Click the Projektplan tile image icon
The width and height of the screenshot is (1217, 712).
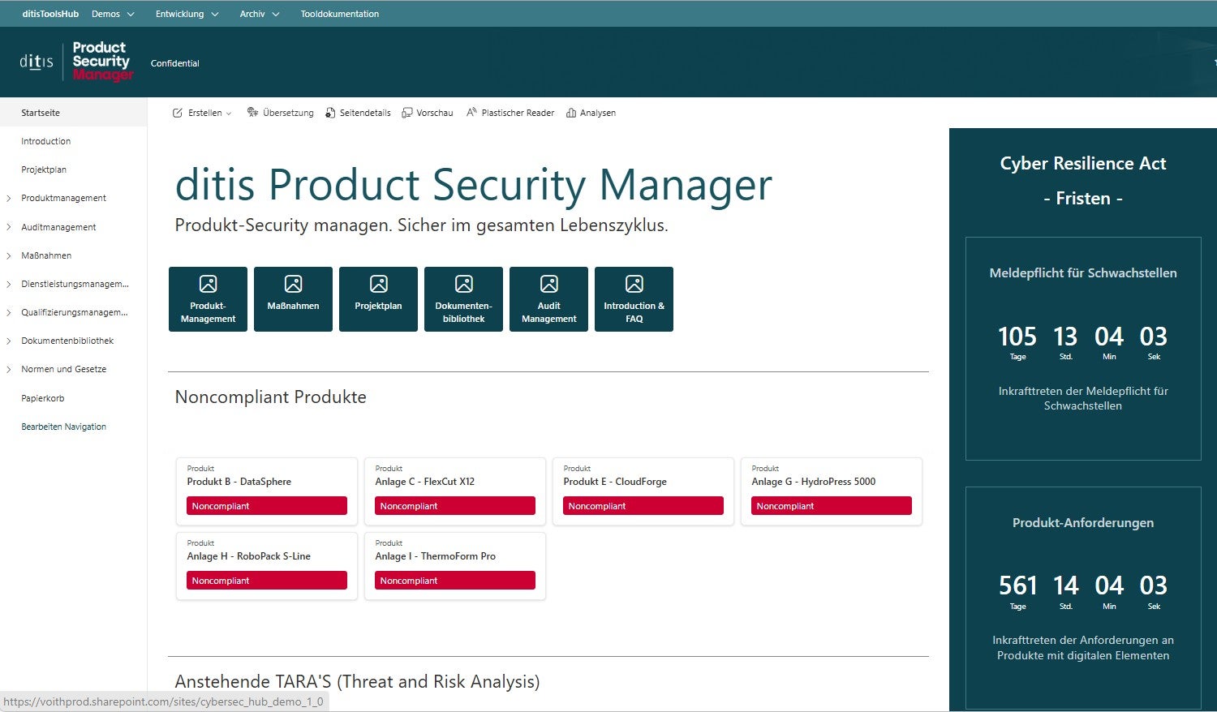378,284
